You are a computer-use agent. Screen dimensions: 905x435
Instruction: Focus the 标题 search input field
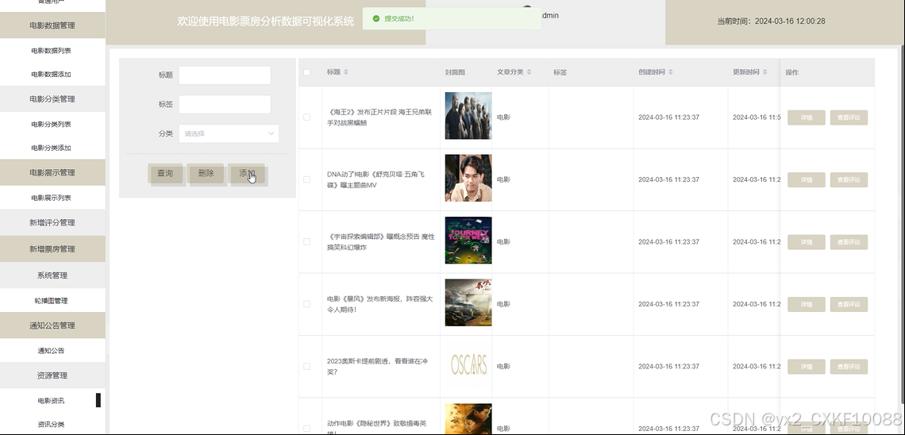click(x=225, y=75)
